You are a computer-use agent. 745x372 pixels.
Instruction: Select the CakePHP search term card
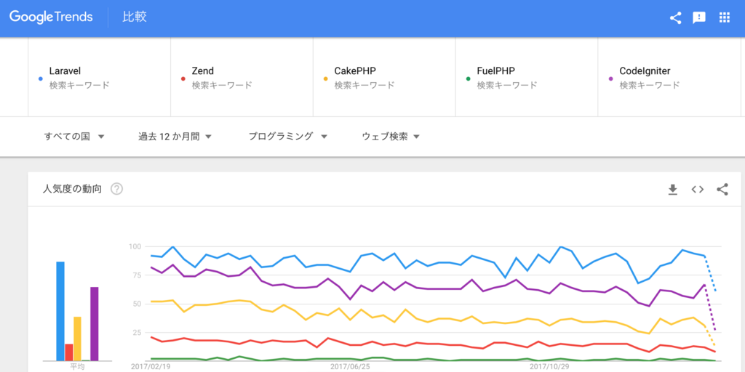tap(384, 77)
